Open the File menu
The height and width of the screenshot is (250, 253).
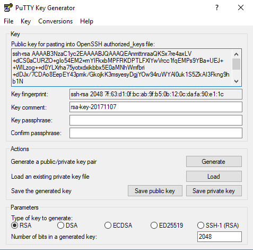pyautogui.click(x=8, y=21)
